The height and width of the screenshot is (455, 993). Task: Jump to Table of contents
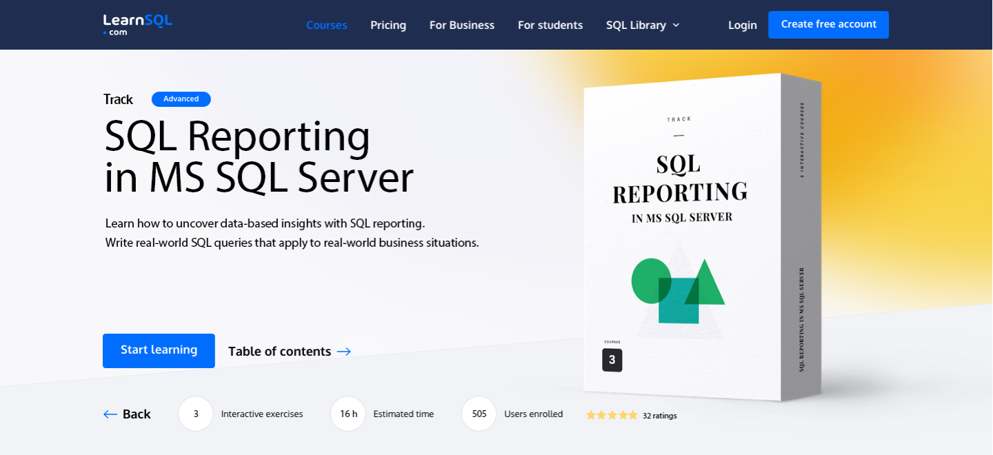pyautogui.click(x=280, y=352)
